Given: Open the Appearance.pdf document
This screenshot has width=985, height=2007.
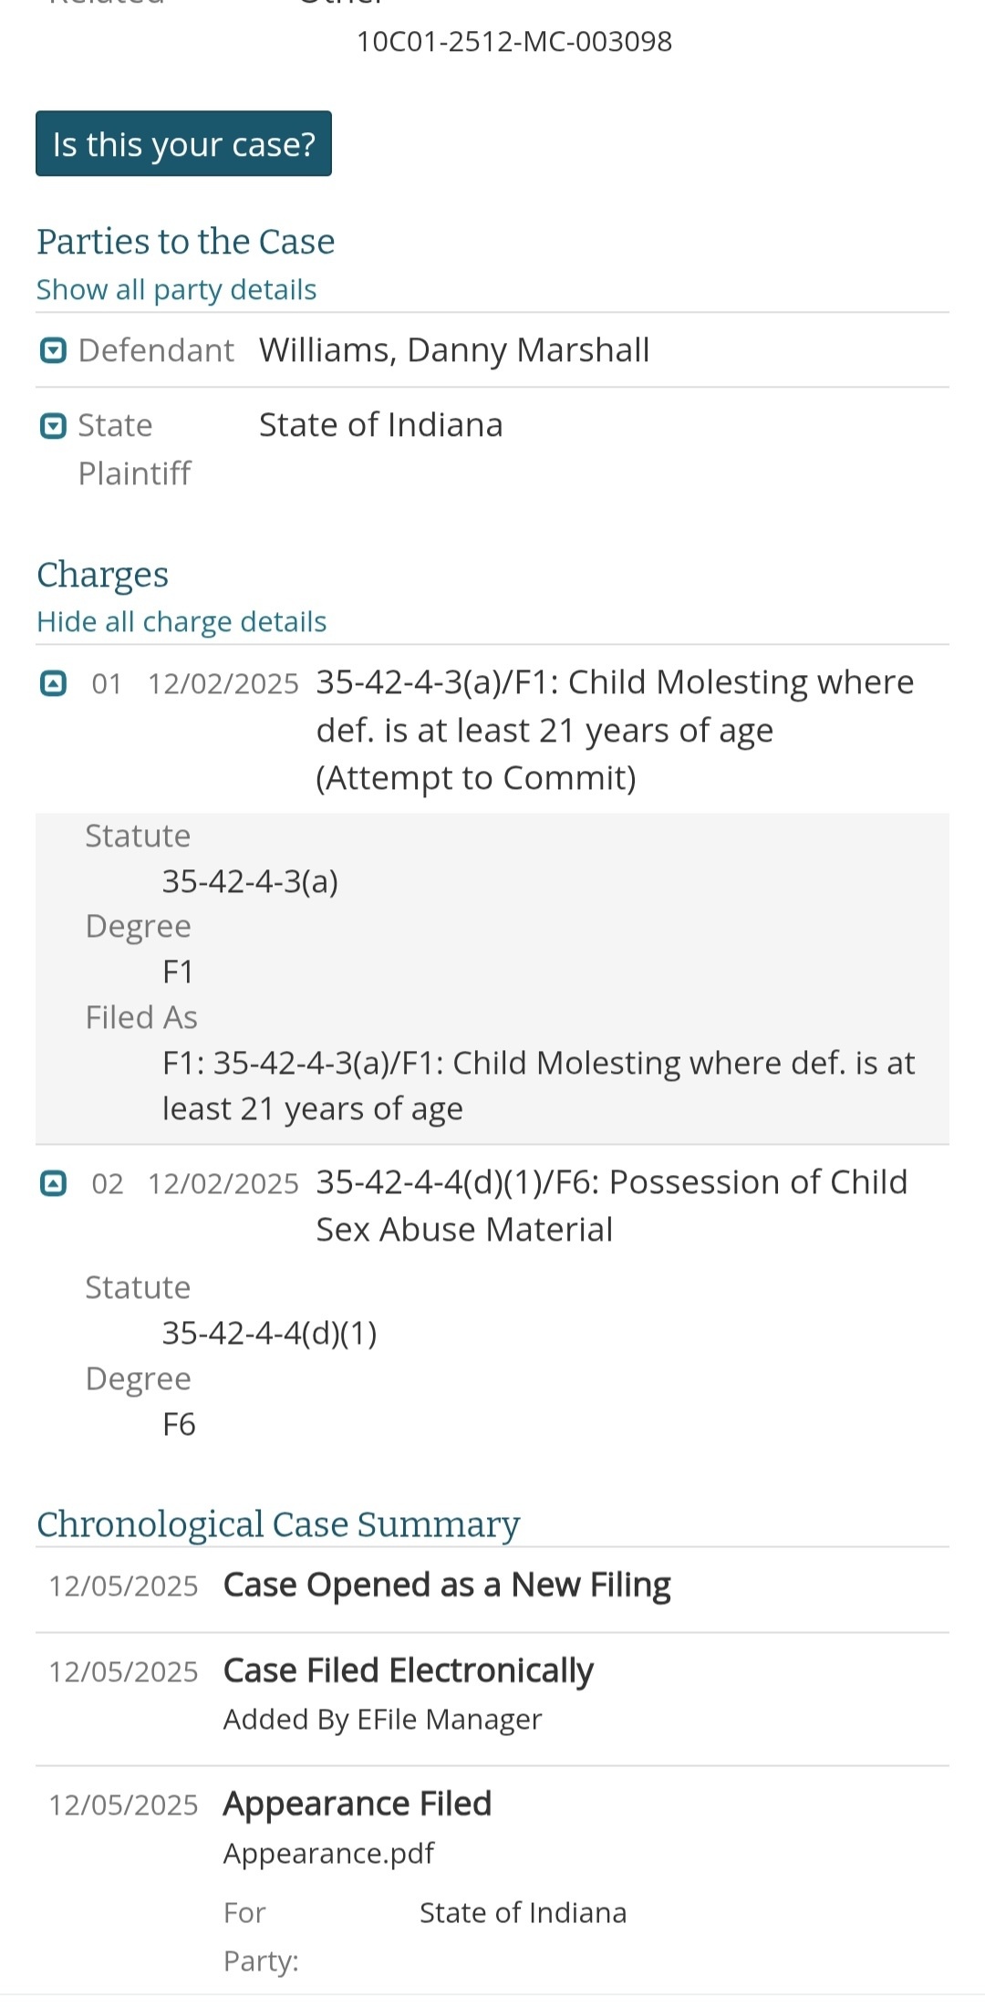Looking at the screenshot, I should pyautogui.click(x=328, y=1853).
